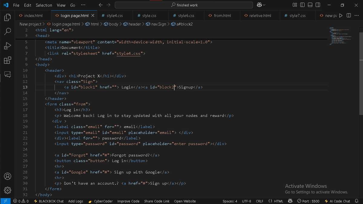363x204 pixels.
Task: Open Run and Debug view
Action: 8,46
